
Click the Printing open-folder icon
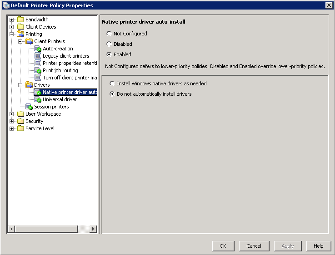click(x=20, y=34)
